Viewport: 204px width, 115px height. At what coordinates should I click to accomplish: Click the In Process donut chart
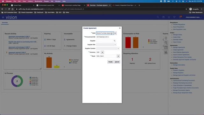17,81
